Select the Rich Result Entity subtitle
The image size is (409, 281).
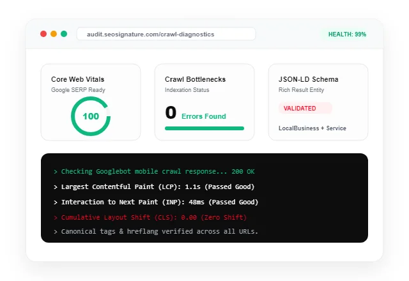(x=301, y=90)
